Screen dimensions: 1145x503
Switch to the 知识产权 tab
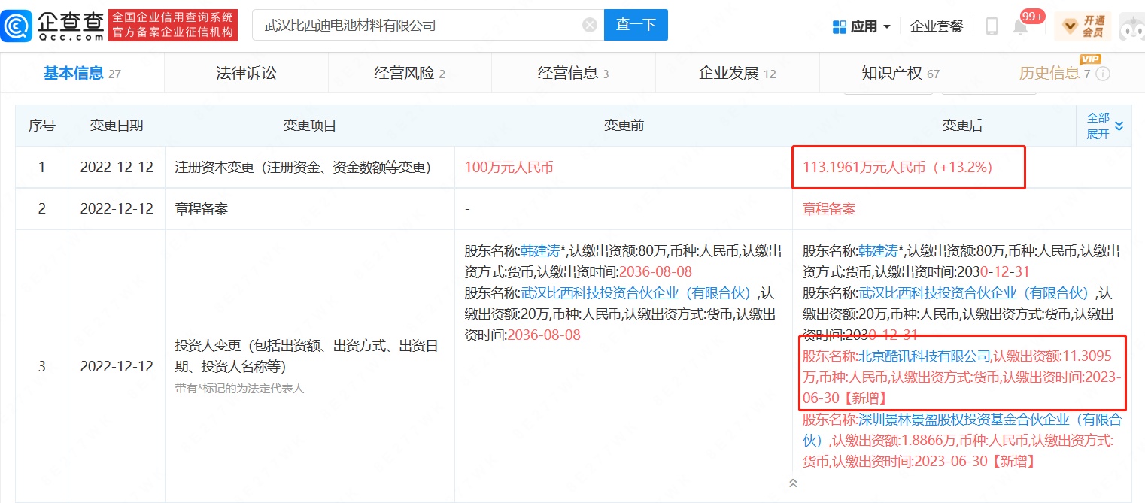coord(901,73)
